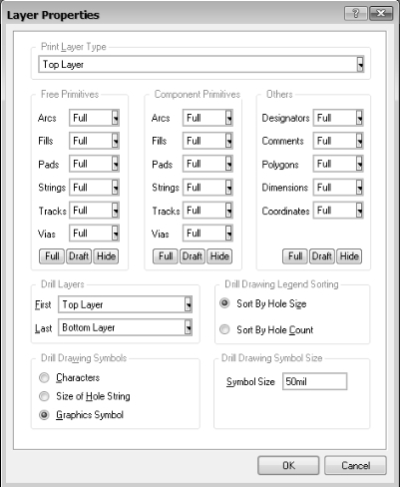Image resolution: width=400 pixels, height=487 pixels.
Task: Click Hide under Component Primitives
Action: [x=219, y=256]
